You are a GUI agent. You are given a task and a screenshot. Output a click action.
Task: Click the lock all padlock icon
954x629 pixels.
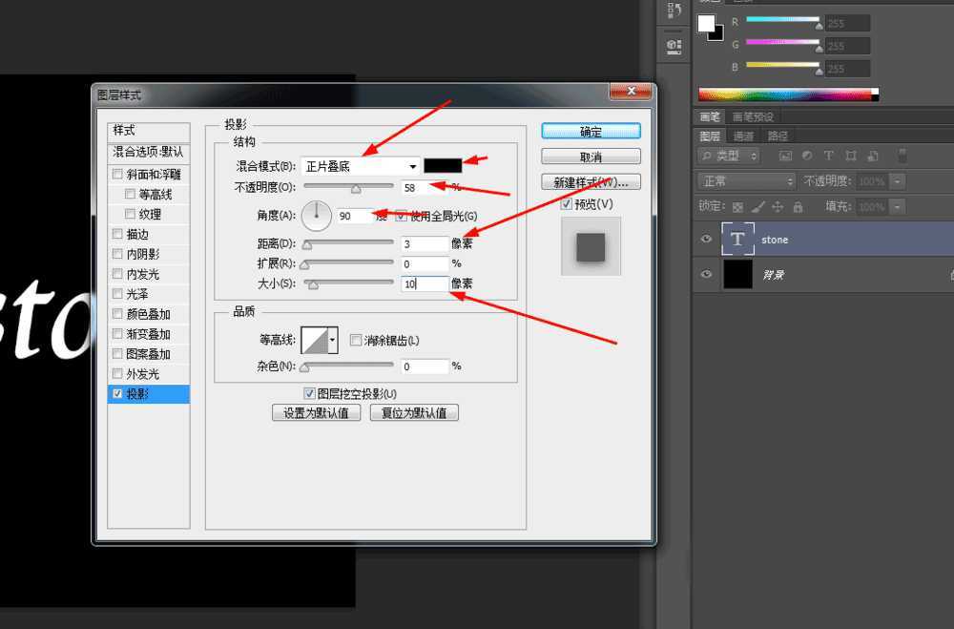pyautogui.click(x=798, y=205)
